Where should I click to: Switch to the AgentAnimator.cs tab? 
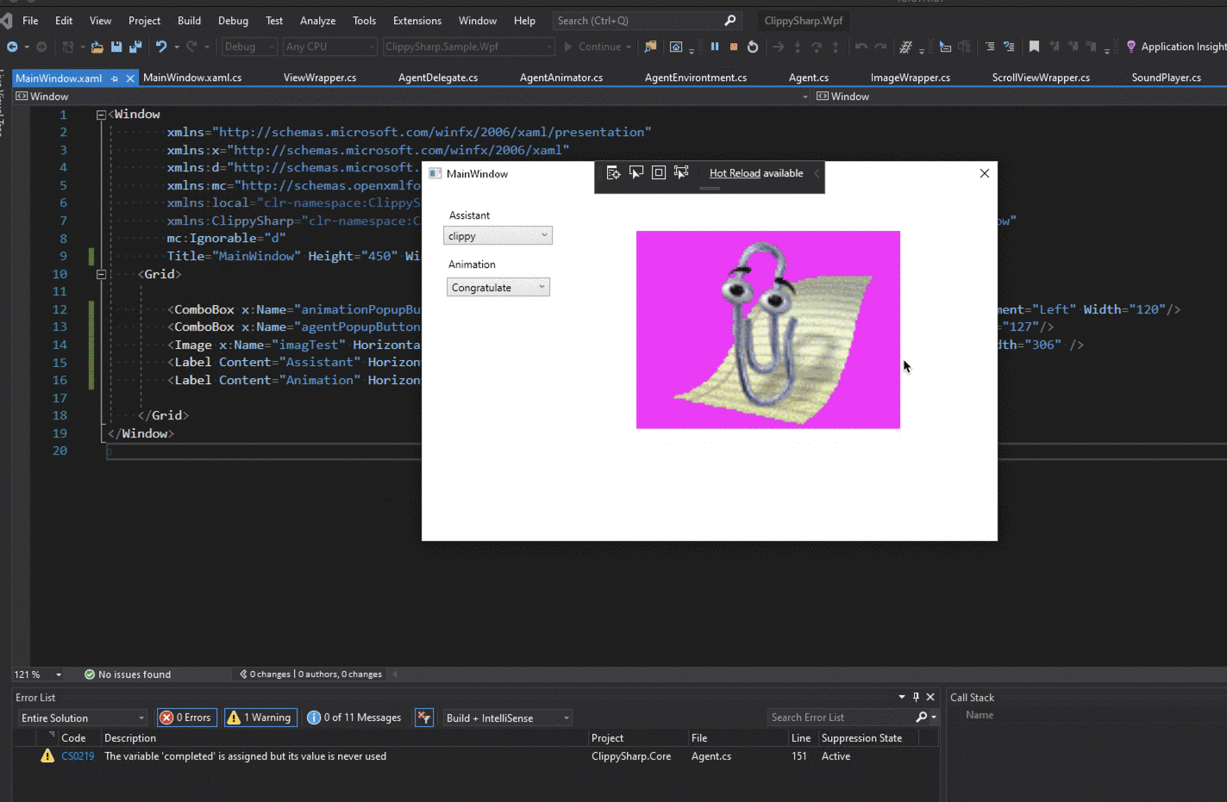[x=560, y=77]
